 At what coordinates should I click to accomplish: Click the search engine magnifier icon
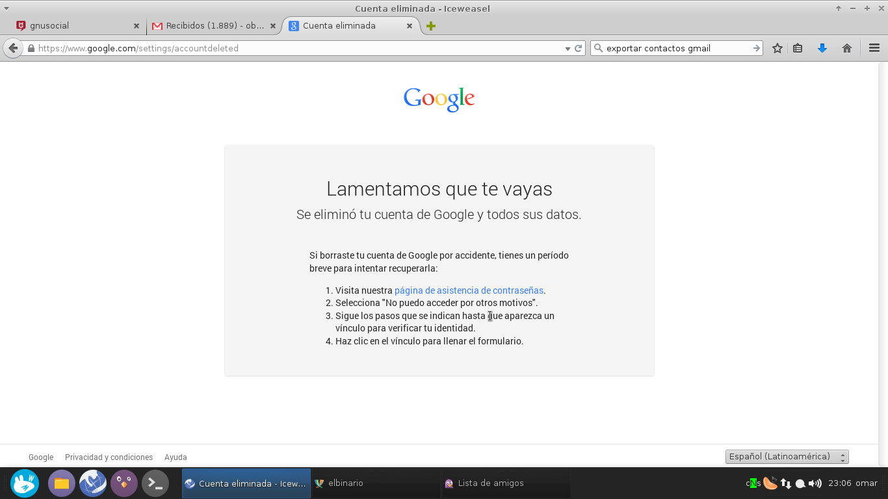(x=599, y=48)
